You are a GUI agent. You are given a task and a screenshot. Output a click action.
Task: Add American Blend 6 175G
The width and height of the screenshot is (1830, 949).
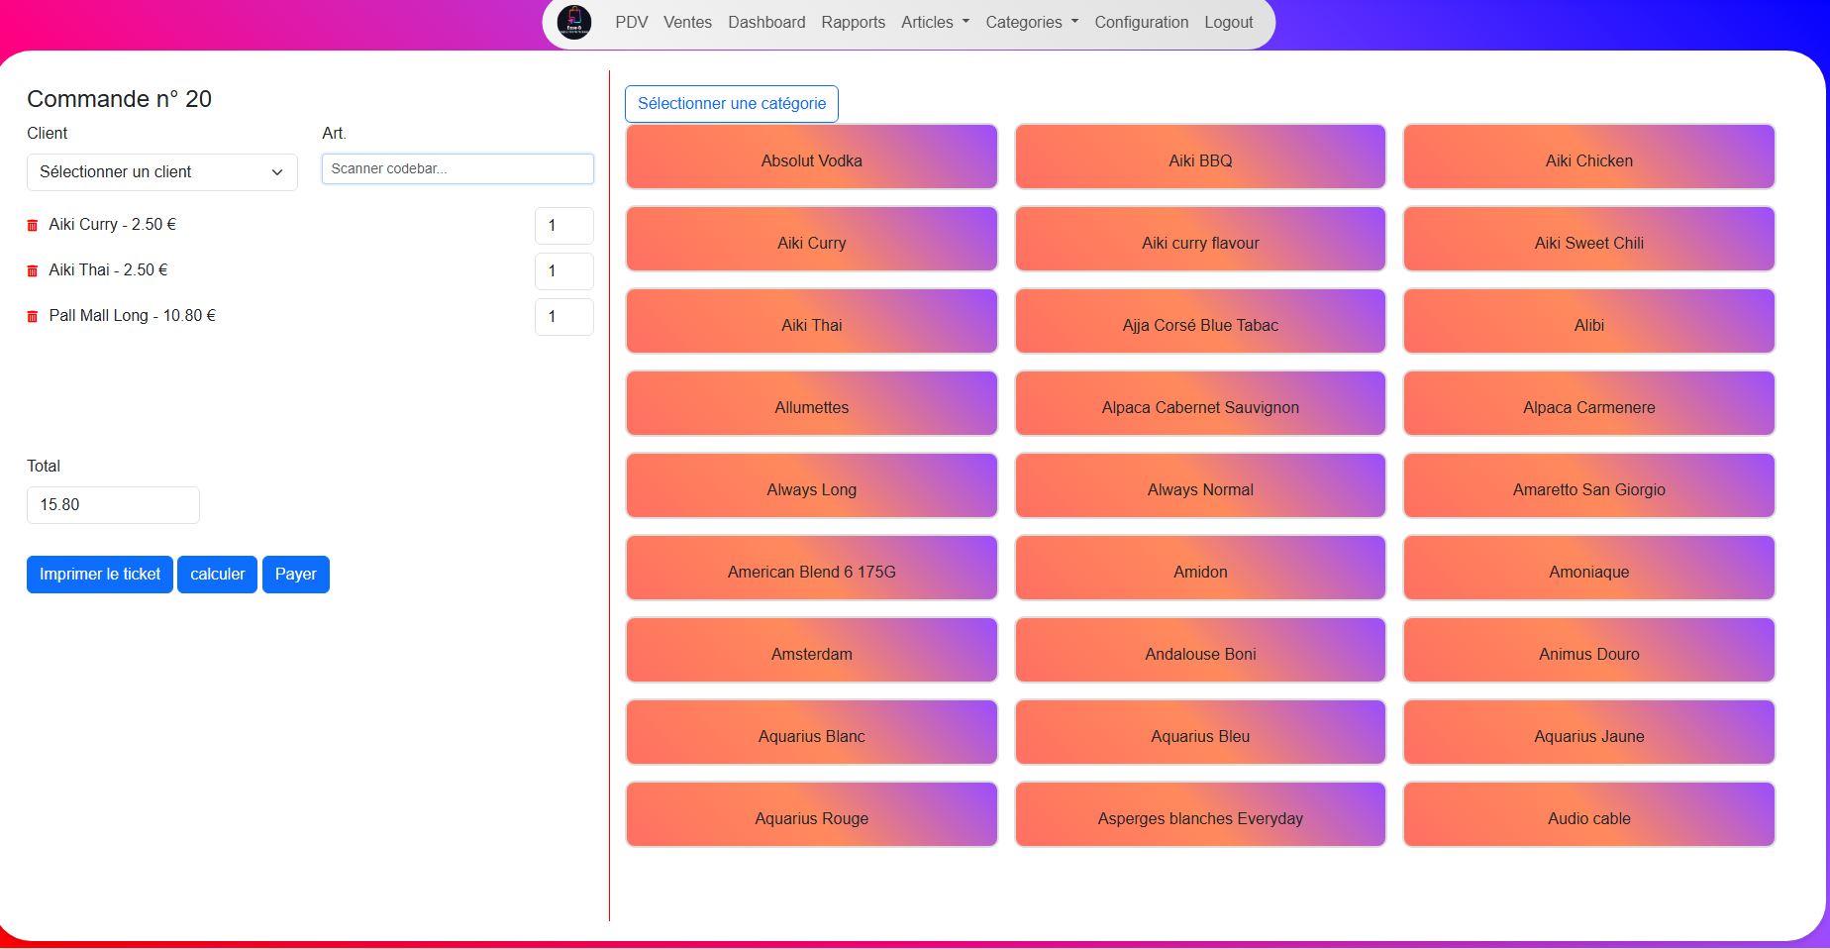pos(811,568)
